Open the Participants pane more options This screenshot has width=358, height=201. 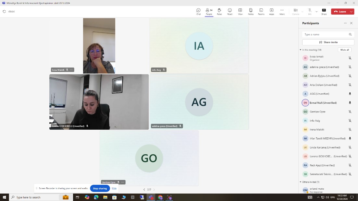pyautogui.click(x=345, y=23)
